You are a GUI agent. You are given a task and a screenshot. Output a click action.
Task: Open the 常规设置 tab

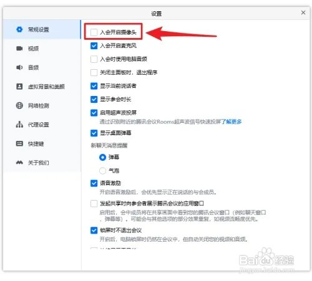pos(42,29)
